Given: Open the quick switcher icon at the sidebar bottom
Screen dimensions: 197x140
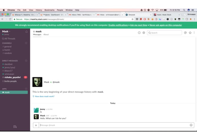Looking at the screenshot, I should [15, 127].
